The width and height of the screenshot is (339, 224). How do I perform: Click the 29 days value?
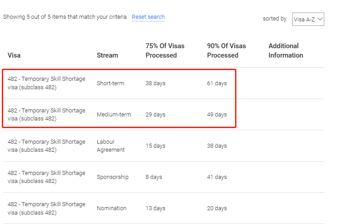point(155,115)
